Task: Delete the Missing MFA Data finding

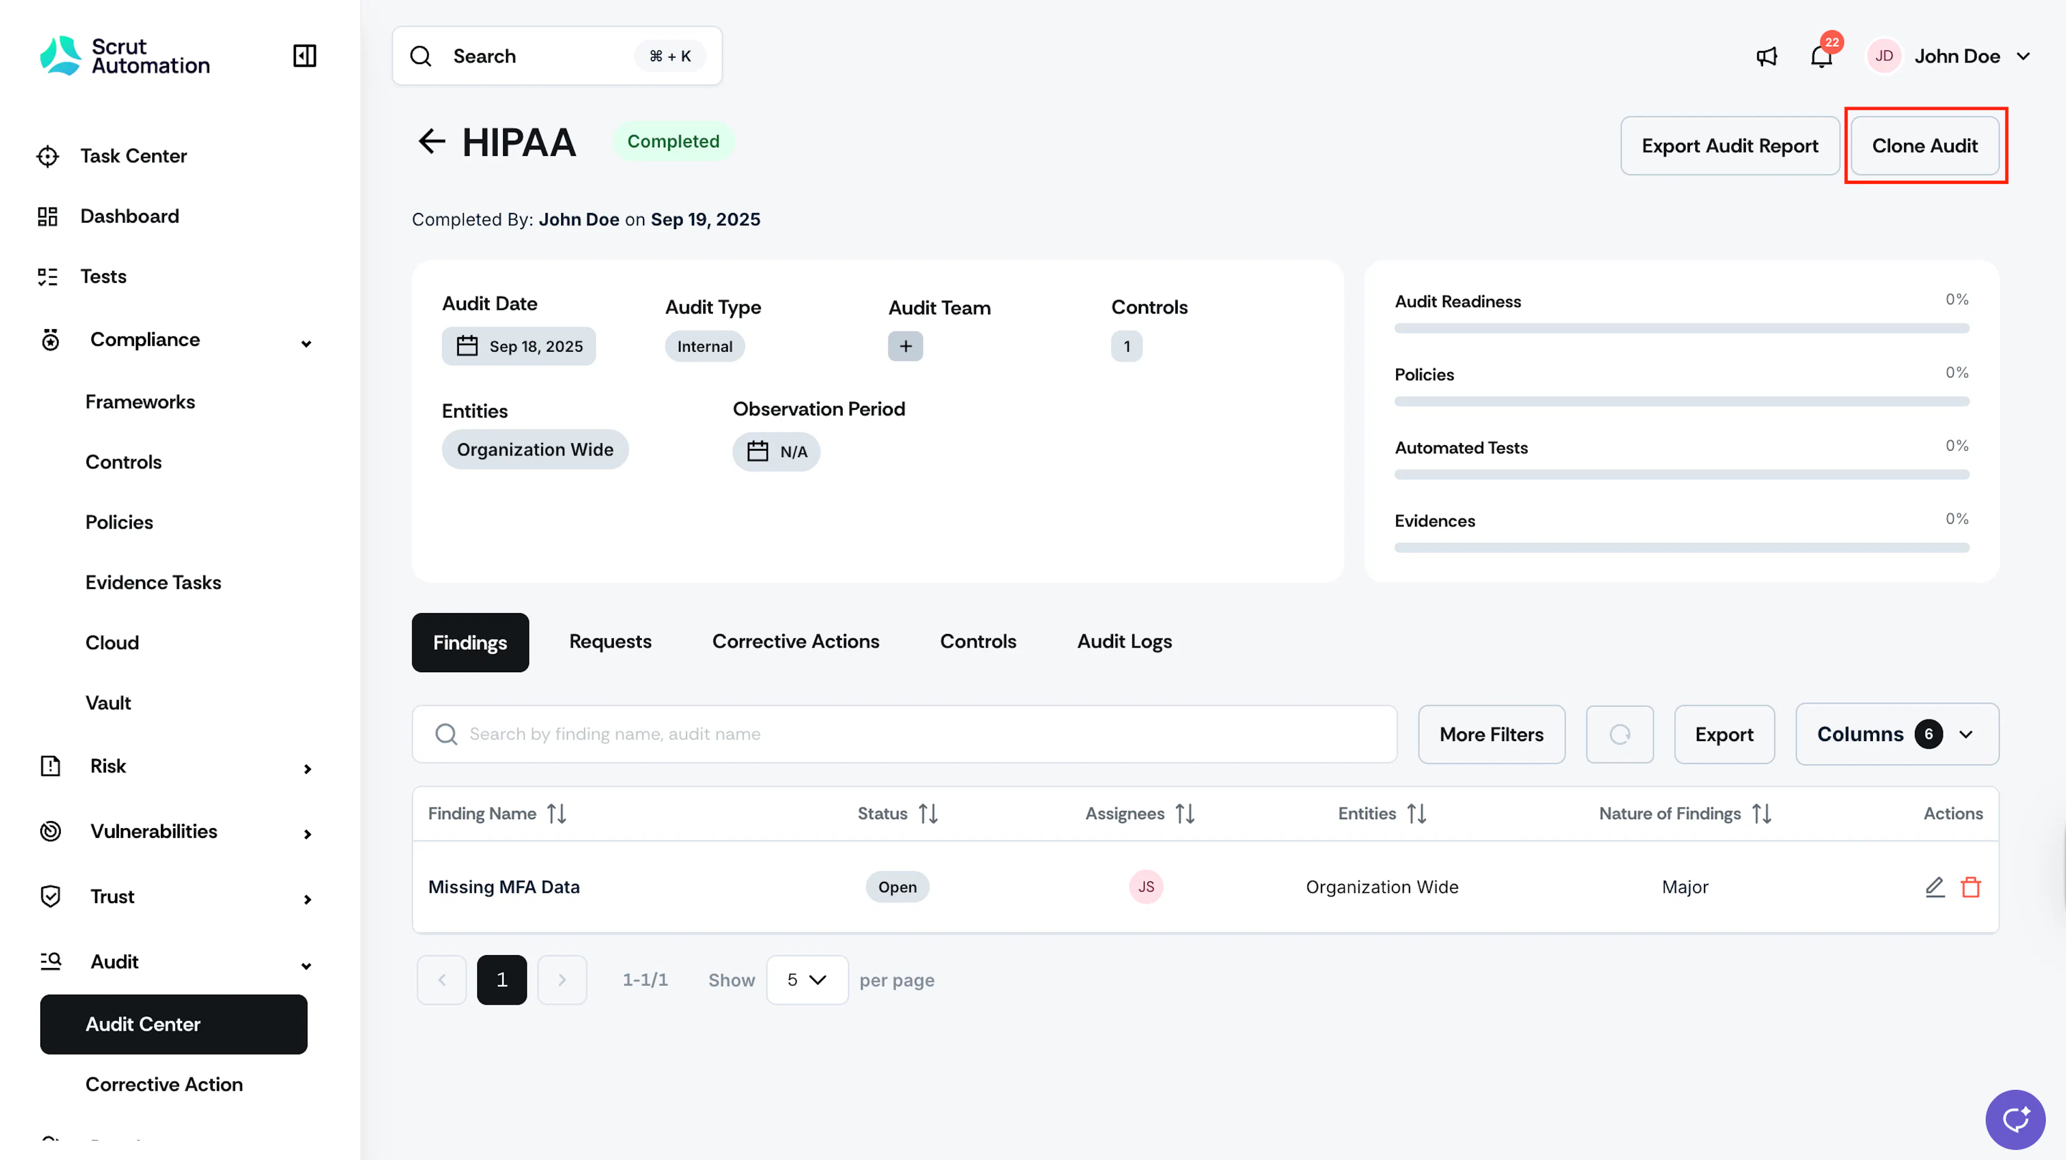Action: click(x=1971, y=887)
